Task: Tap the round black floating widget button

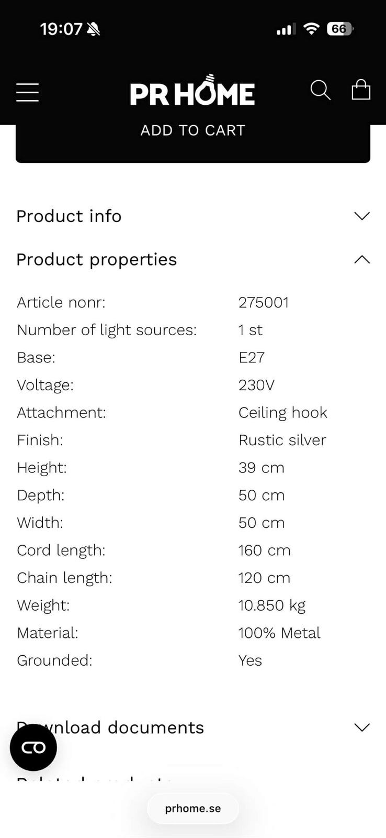Action: click(33, 747)
